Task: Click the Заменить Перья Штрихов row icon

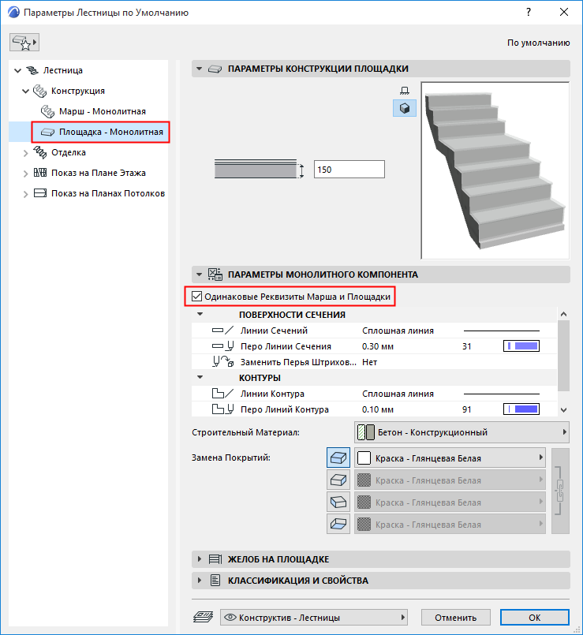Action: click(222, 361)
